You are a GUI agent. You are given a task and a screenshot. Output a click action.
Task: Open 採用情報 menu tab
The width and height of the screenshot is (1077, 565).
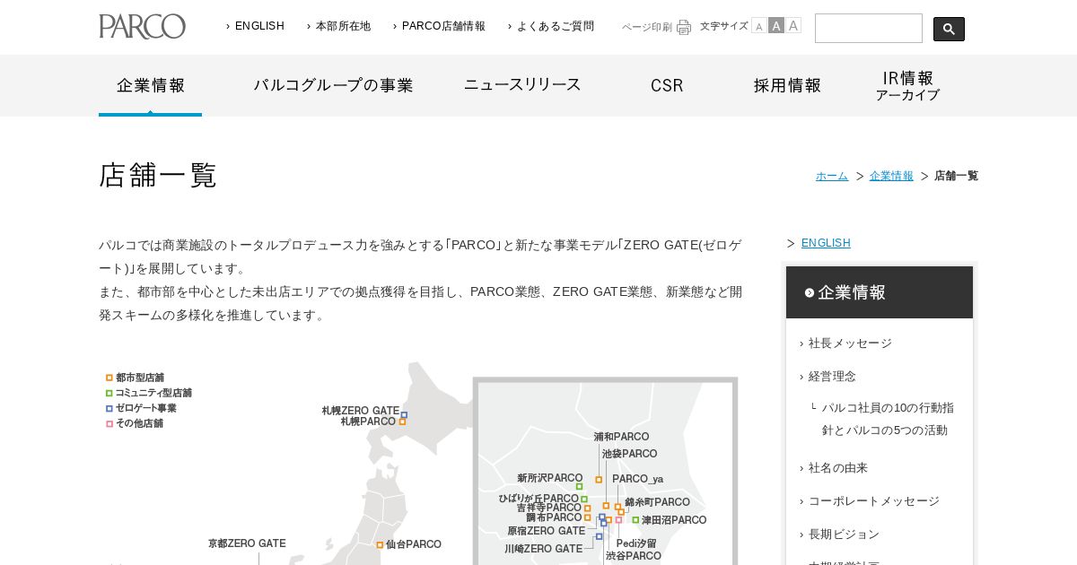point(787,85)
